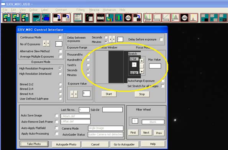The height and width of the screenshot is (150, 228).
Task: Select the Binned 2x2 exposure mode
Action: coord(60,84)
